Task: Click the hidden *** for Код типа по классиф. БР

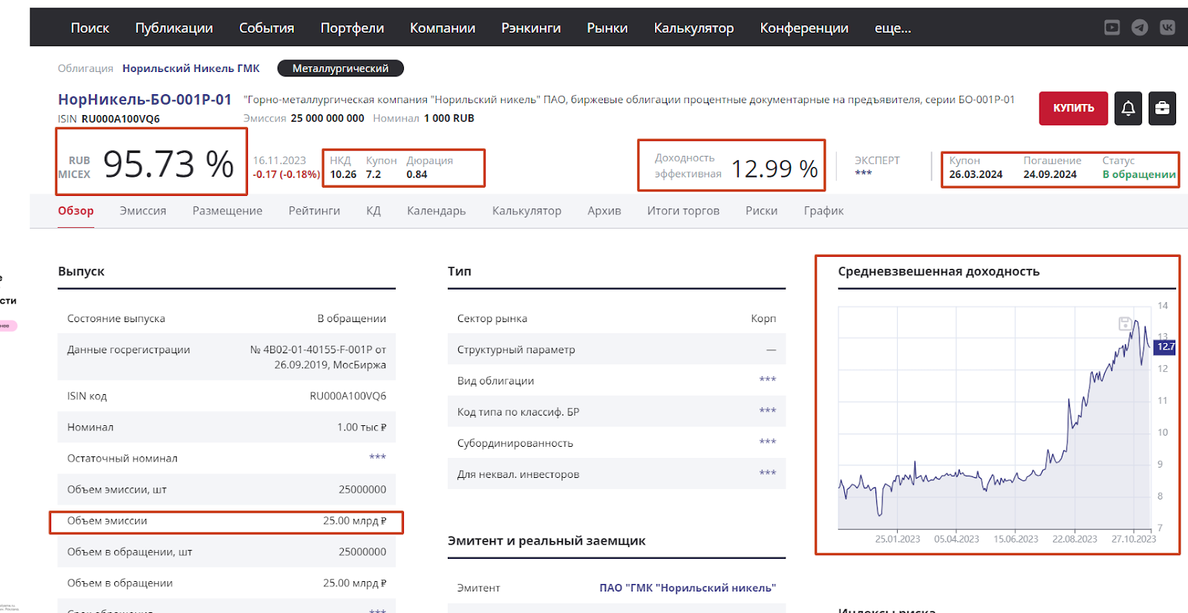Action: (768, 411)
